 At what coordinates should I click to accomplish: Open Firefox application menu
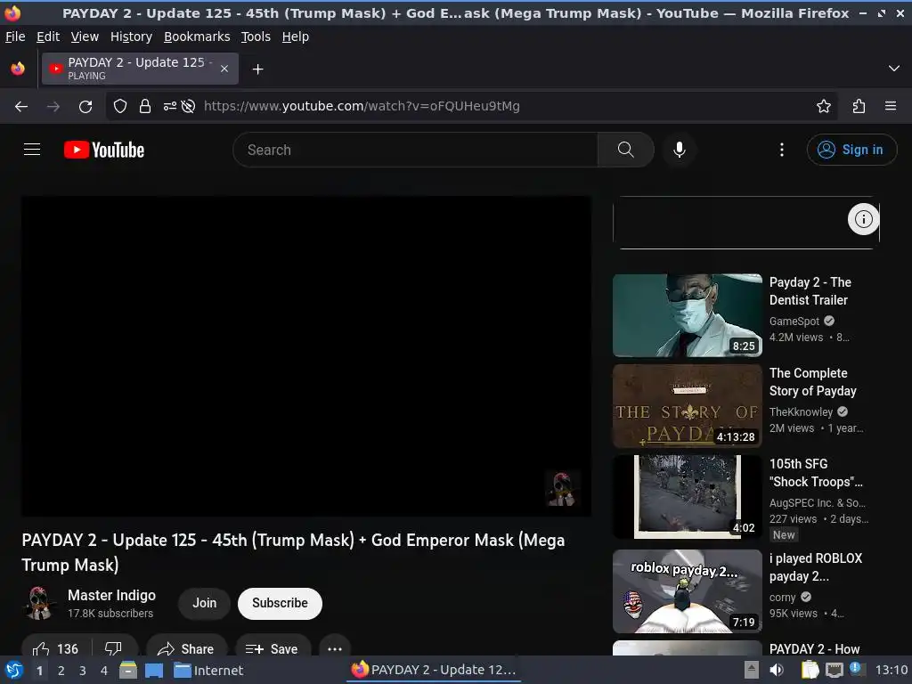pos(890,106)
